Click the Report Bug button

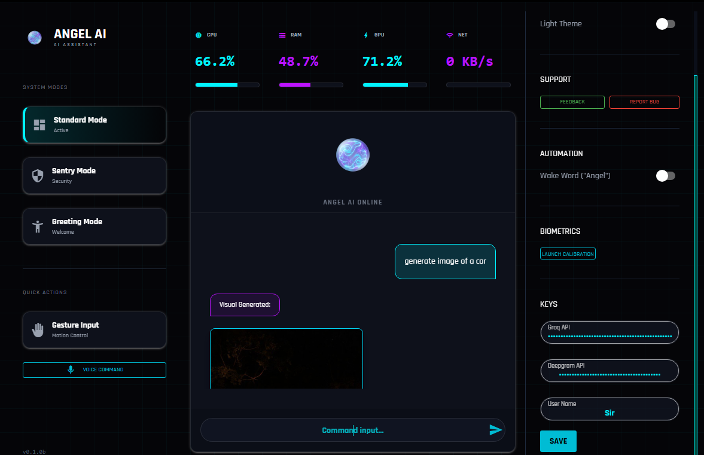click(x=644, y=102)
